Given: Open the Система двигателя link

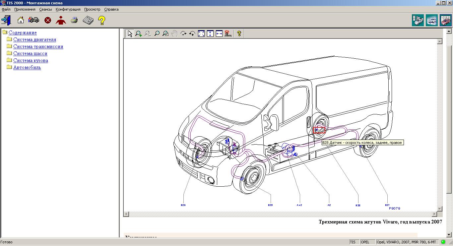Looking at the screenshot, I should pos(35,39).
